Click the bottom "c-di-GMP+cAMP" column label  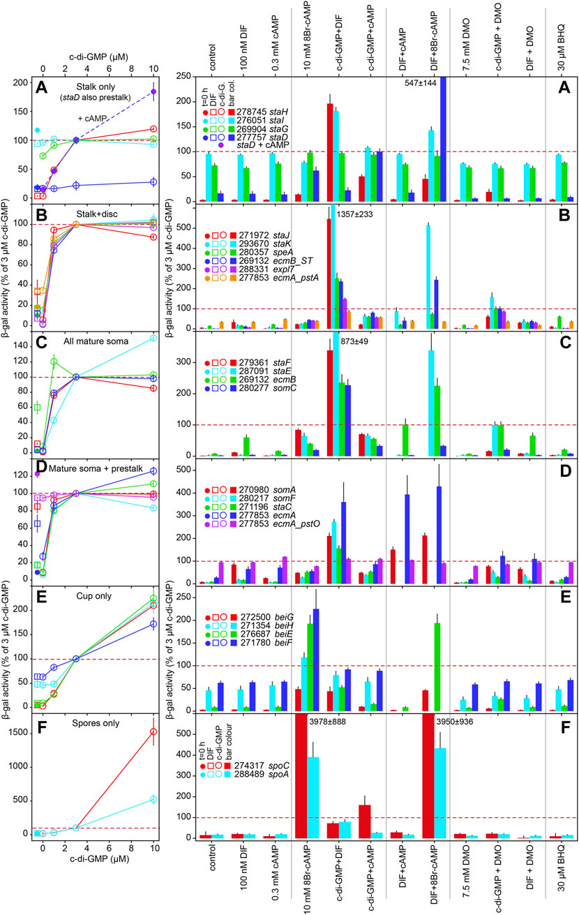click(x=372, y=878)
